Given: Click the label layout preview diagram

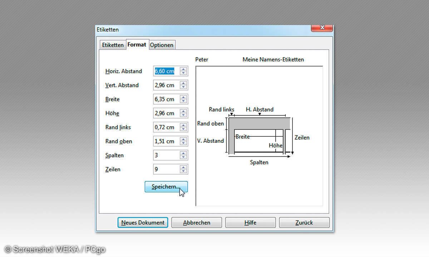Looking at the screenshot, I should (x=260, y=136).
